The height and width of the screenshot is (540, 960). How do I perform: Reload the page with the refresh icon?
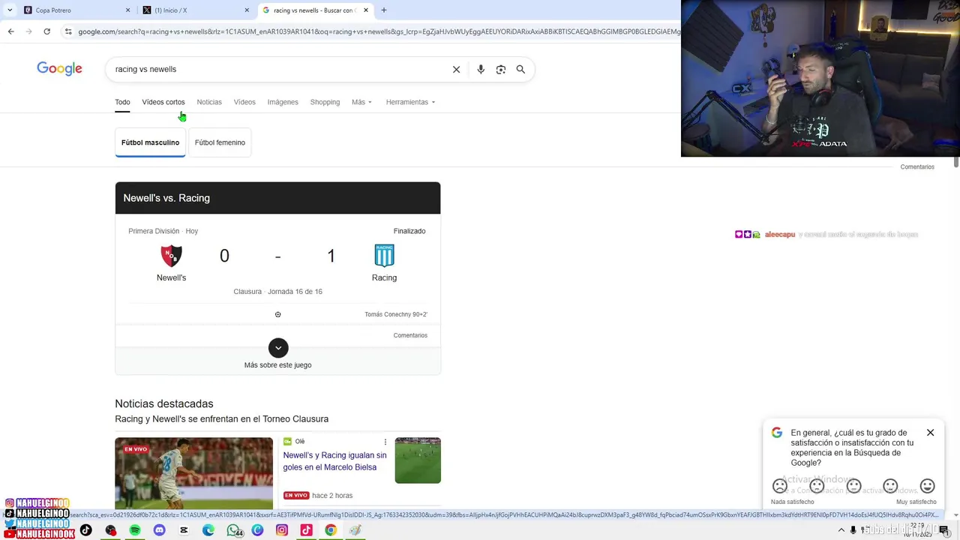point(46,31)
